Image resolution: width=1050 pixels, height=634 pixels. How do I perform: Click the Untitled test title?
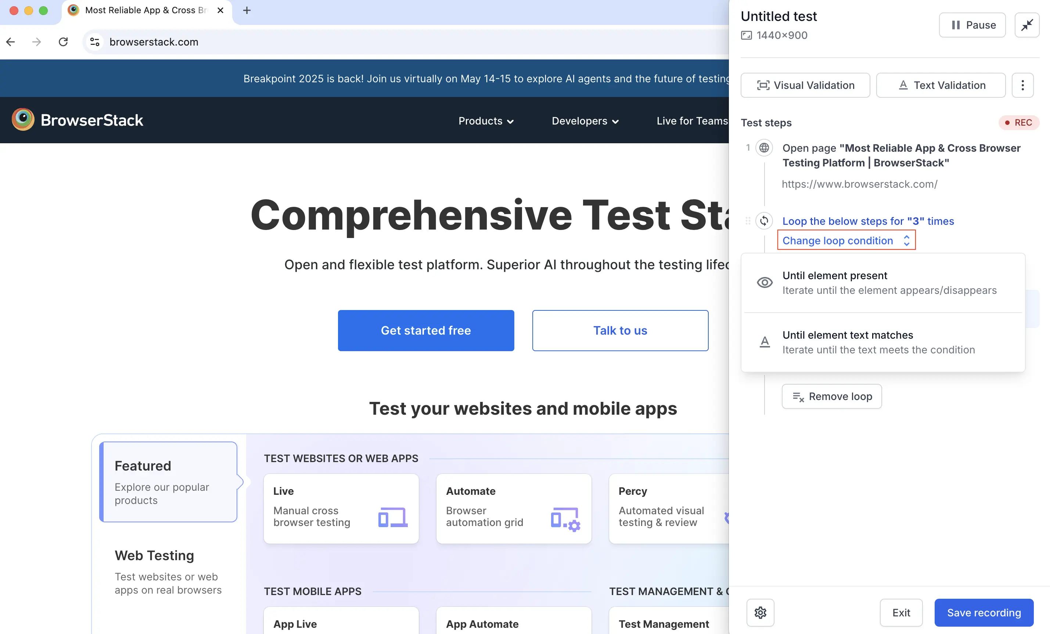(x=778, y=16)
